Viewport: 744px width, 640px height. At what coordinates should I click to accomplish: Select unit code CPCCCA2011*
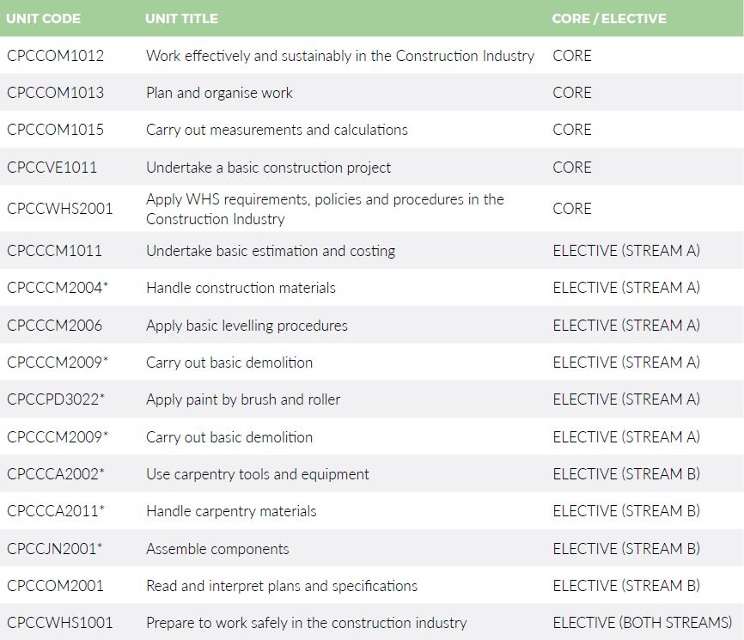click(56, 511)
